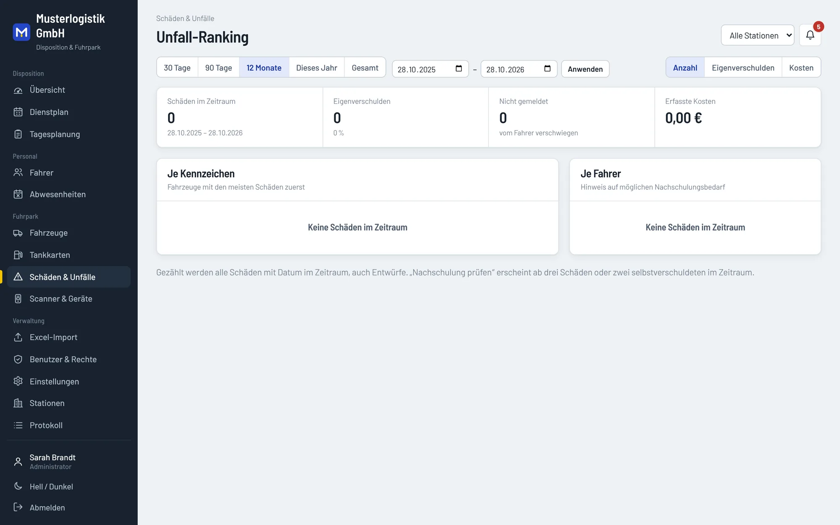The image size is (840, 525).
Task: Open Benutzer & Rechte shield icon
Action: (18, 360)
